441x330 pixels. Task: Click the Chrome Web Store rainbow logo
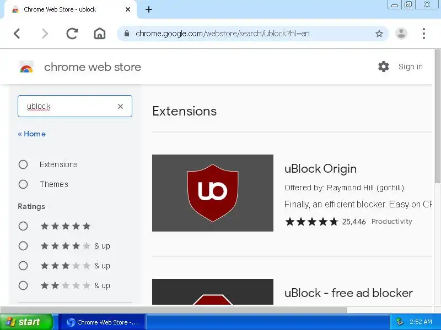[26, 67]
